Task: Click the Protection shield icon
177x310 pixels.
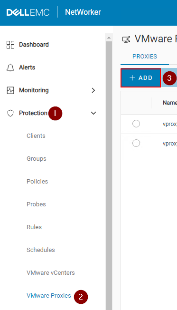Action: 10,113
